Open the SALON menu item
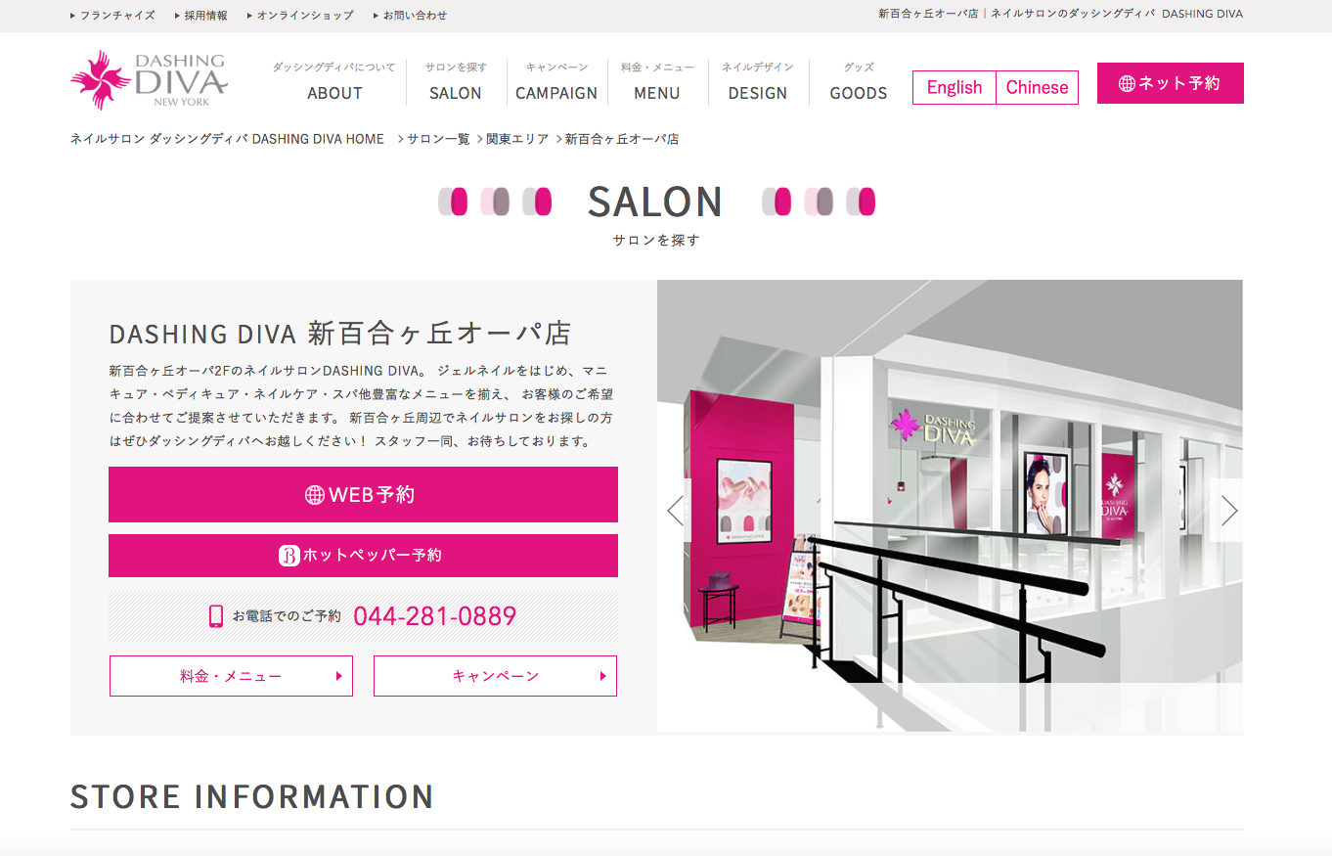Image resolution: width=1332 pixels, height=856 pixels. (456, 82)
